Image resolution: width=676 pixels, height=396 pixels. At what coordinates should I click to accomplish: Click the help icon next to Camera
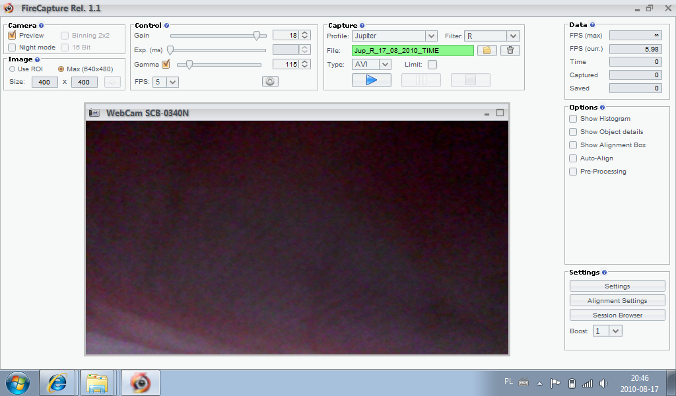[x=42, y=26]
